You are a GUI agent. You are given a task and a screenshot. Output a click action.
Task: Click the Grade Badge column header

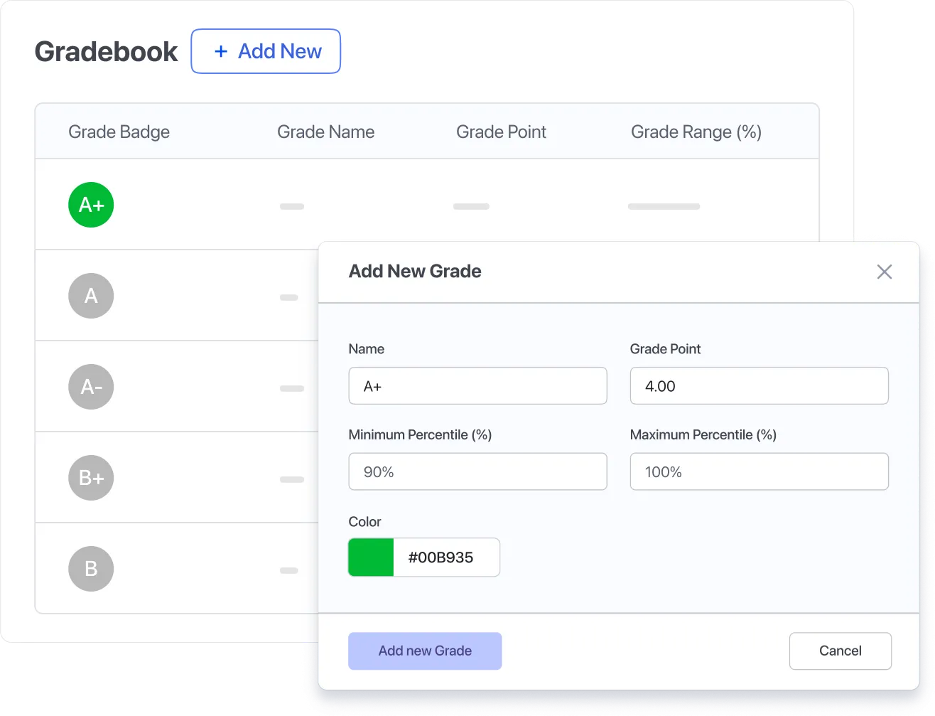pyautogui.click(x=119, y=132)
